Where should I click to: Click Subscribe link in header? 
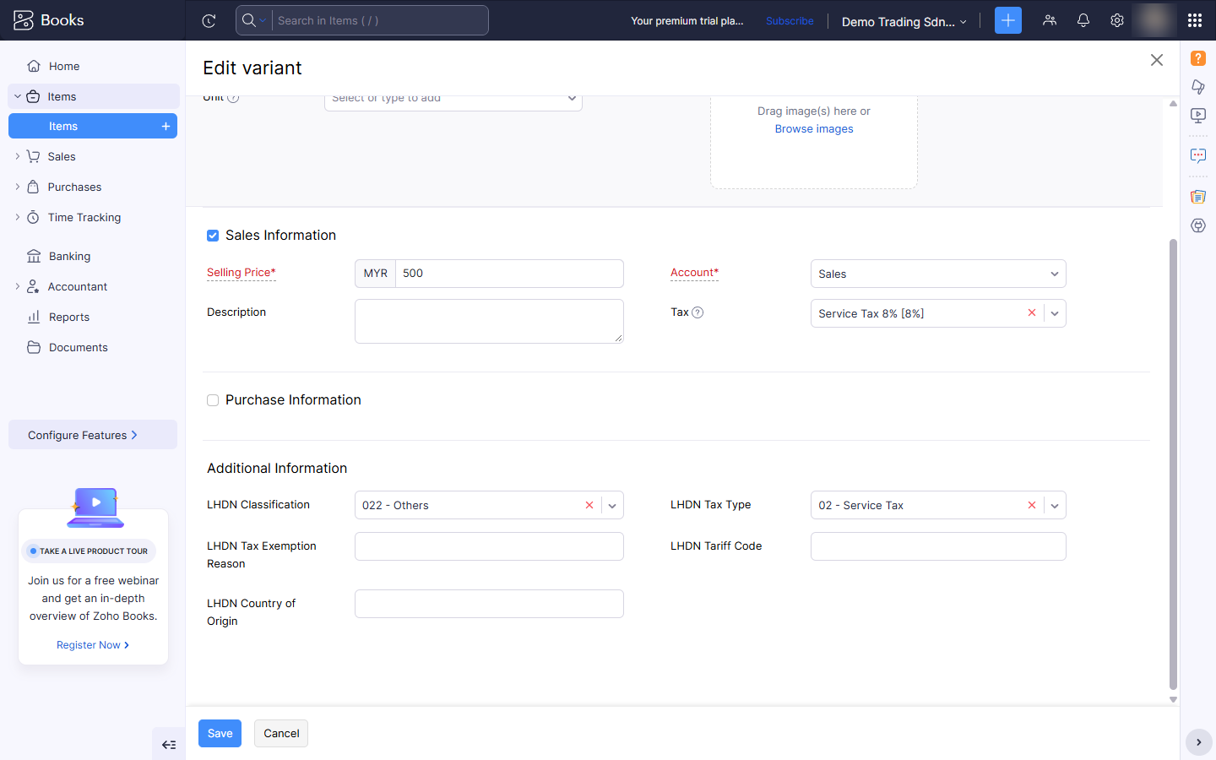tap(790, 21)
